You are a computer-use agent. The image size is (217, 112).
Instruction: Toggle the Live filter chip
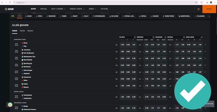(x=13, y=16)
